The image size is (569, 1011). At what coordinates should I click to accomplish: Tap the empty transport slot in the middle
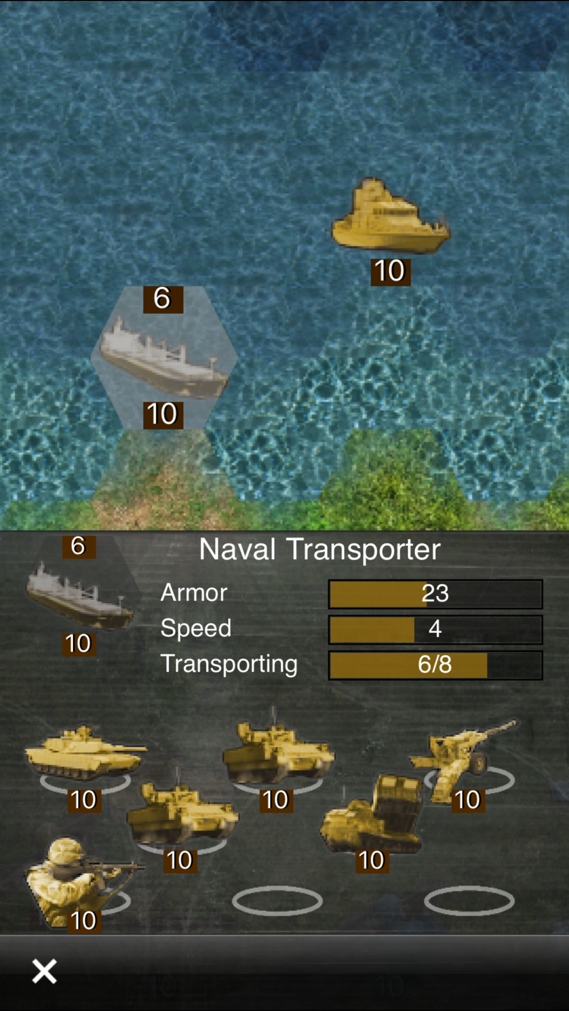(x=277, y=901)
